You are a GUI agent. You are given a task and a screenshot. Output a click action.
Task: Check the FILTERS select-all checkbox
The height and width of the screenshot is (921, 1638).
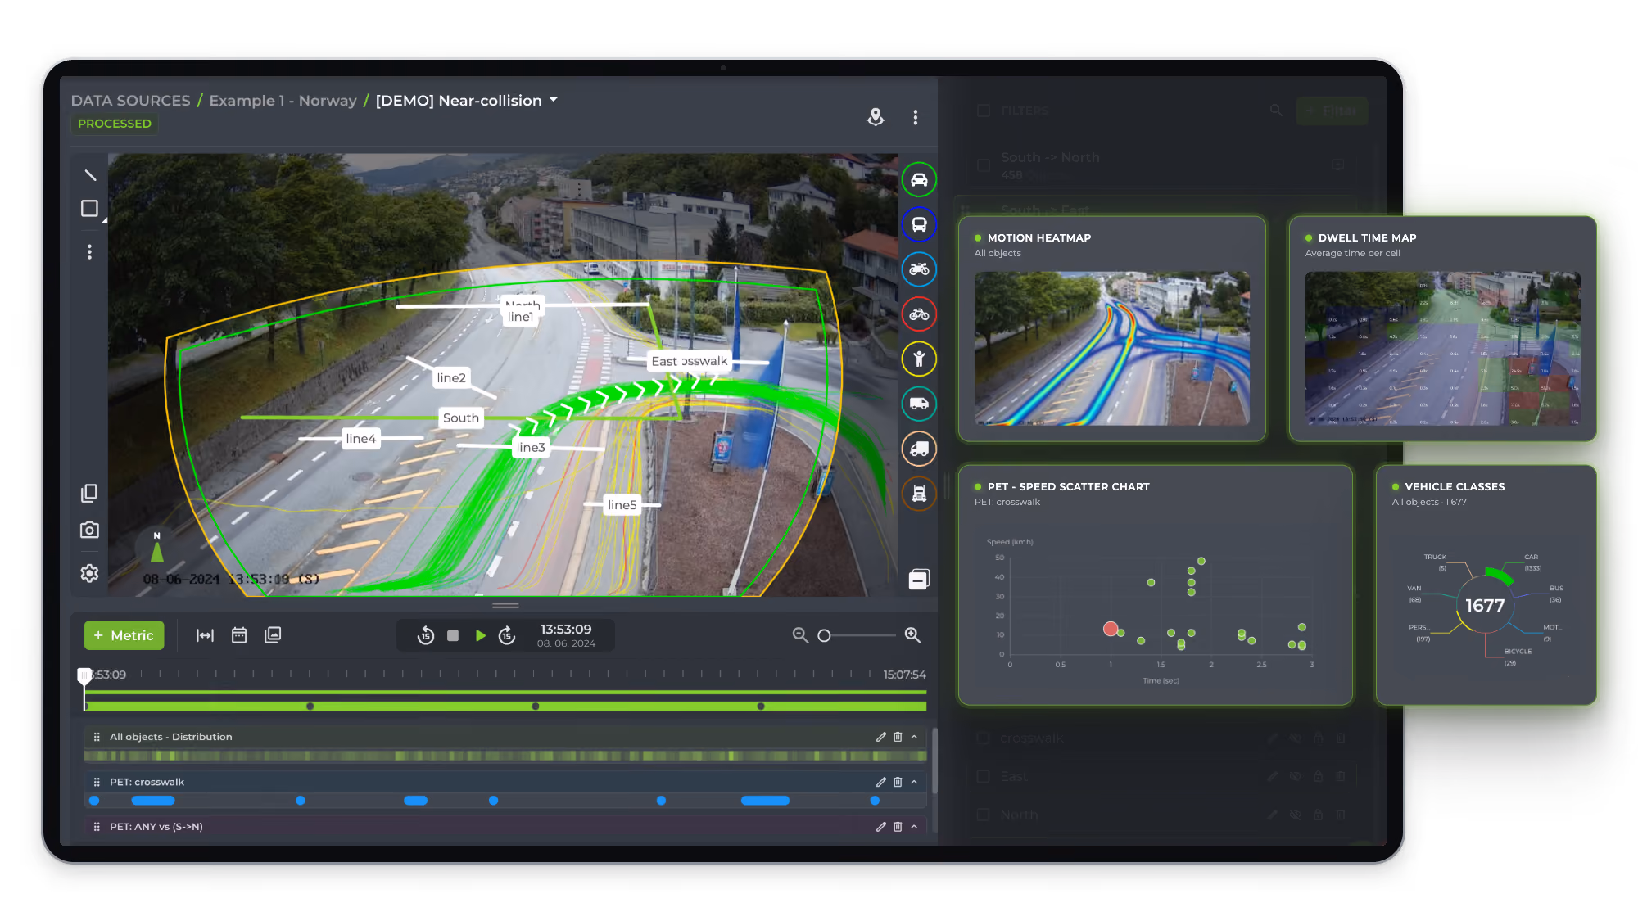[x=984, y=111]
